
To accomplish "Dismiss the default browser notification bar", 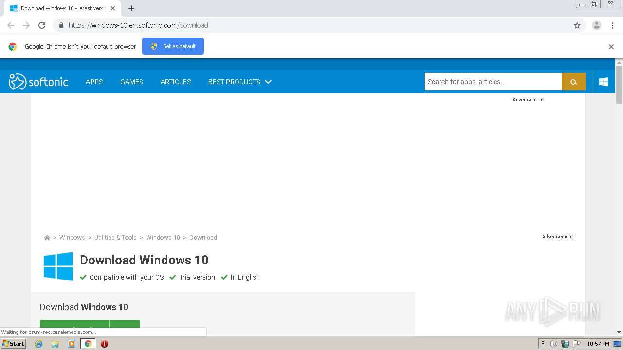I will click(x=611, y=47).
